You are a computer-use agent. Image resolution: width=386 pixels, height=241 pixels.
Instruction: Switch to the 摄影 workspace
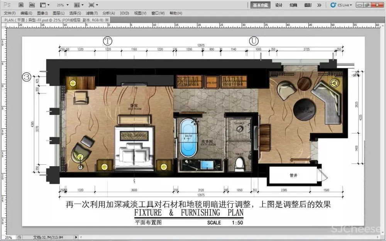(x=308, y=5)
